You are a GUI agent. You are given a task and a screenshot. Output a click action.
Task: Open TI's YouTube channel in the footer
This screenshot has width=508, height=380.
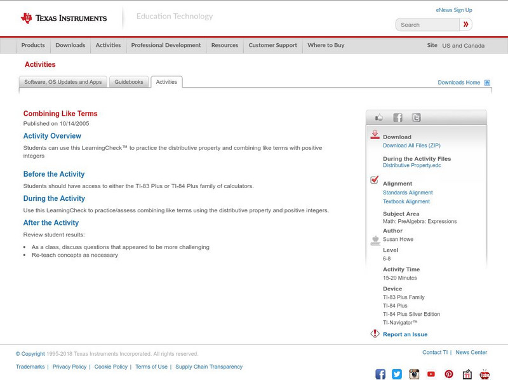(x=431, y=374)
